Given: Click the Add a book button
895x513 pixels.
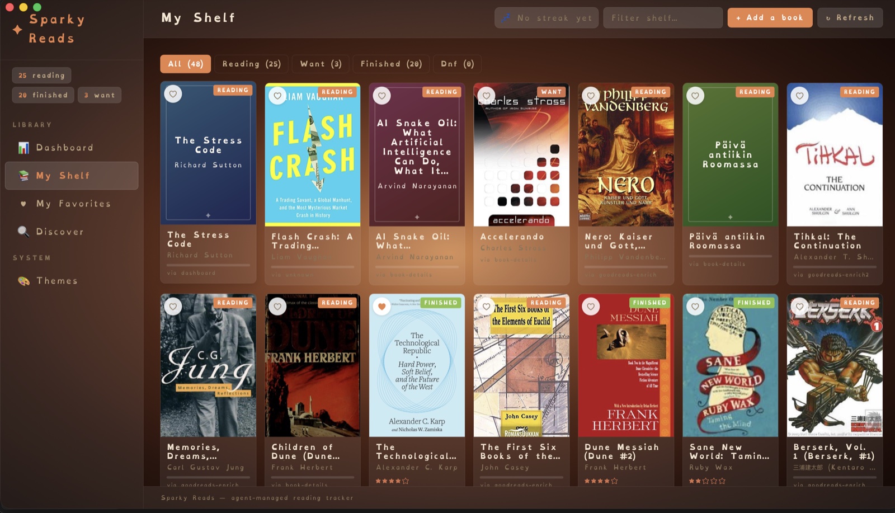Looking at the screenshot, I should pyautogui.click(x=770, y=18).
